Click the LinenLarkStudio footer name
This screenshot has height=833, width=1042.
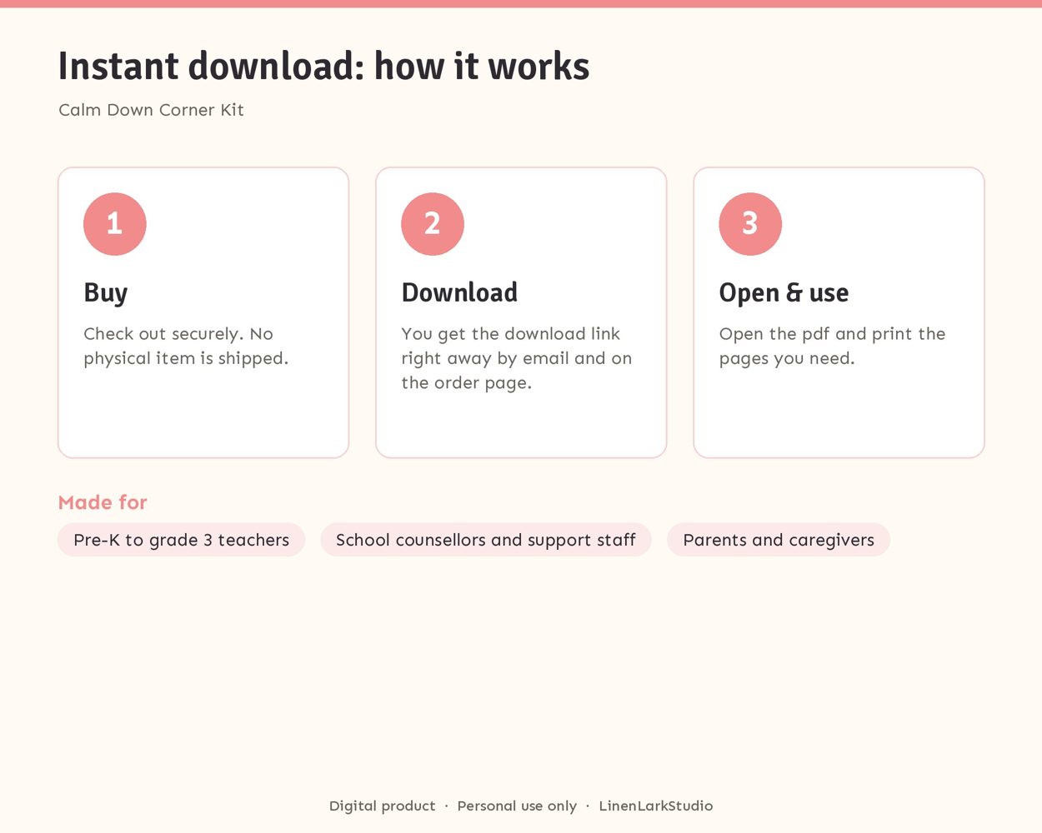656,806
